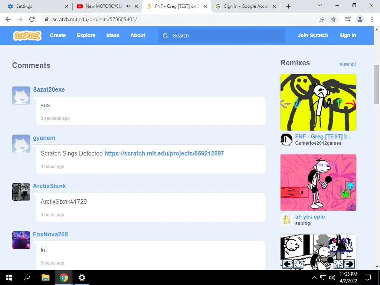
Task: Switch to Sign in - Google Account tab
Action: [x=245, y=6]
